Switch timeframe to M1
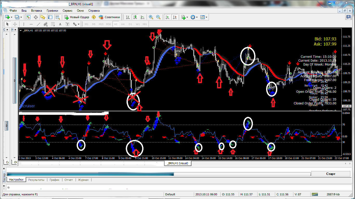 coord(87,24)
